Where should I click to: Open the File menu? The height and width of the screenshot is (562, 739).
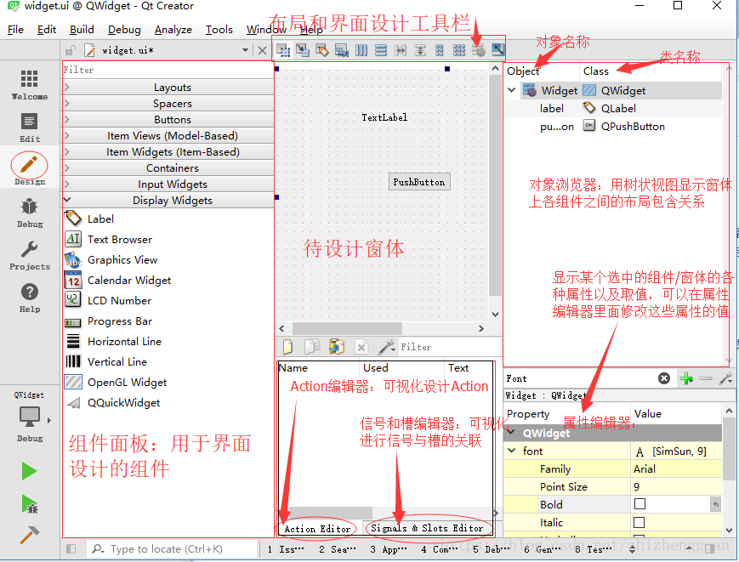pyautogui.click(x=15, y=29)
